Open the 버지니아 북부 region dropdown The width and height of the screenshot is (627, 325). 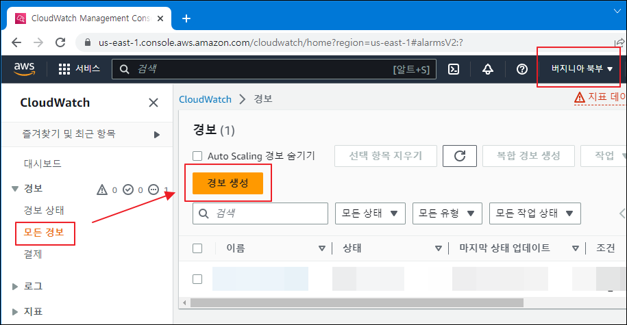point(582,68)
